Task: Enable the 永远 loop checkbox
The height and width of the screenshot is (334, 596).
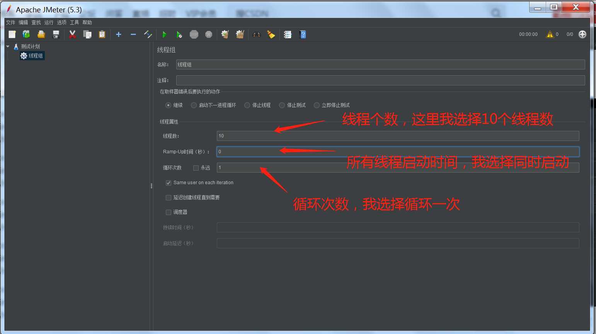Action: [196, 168]
